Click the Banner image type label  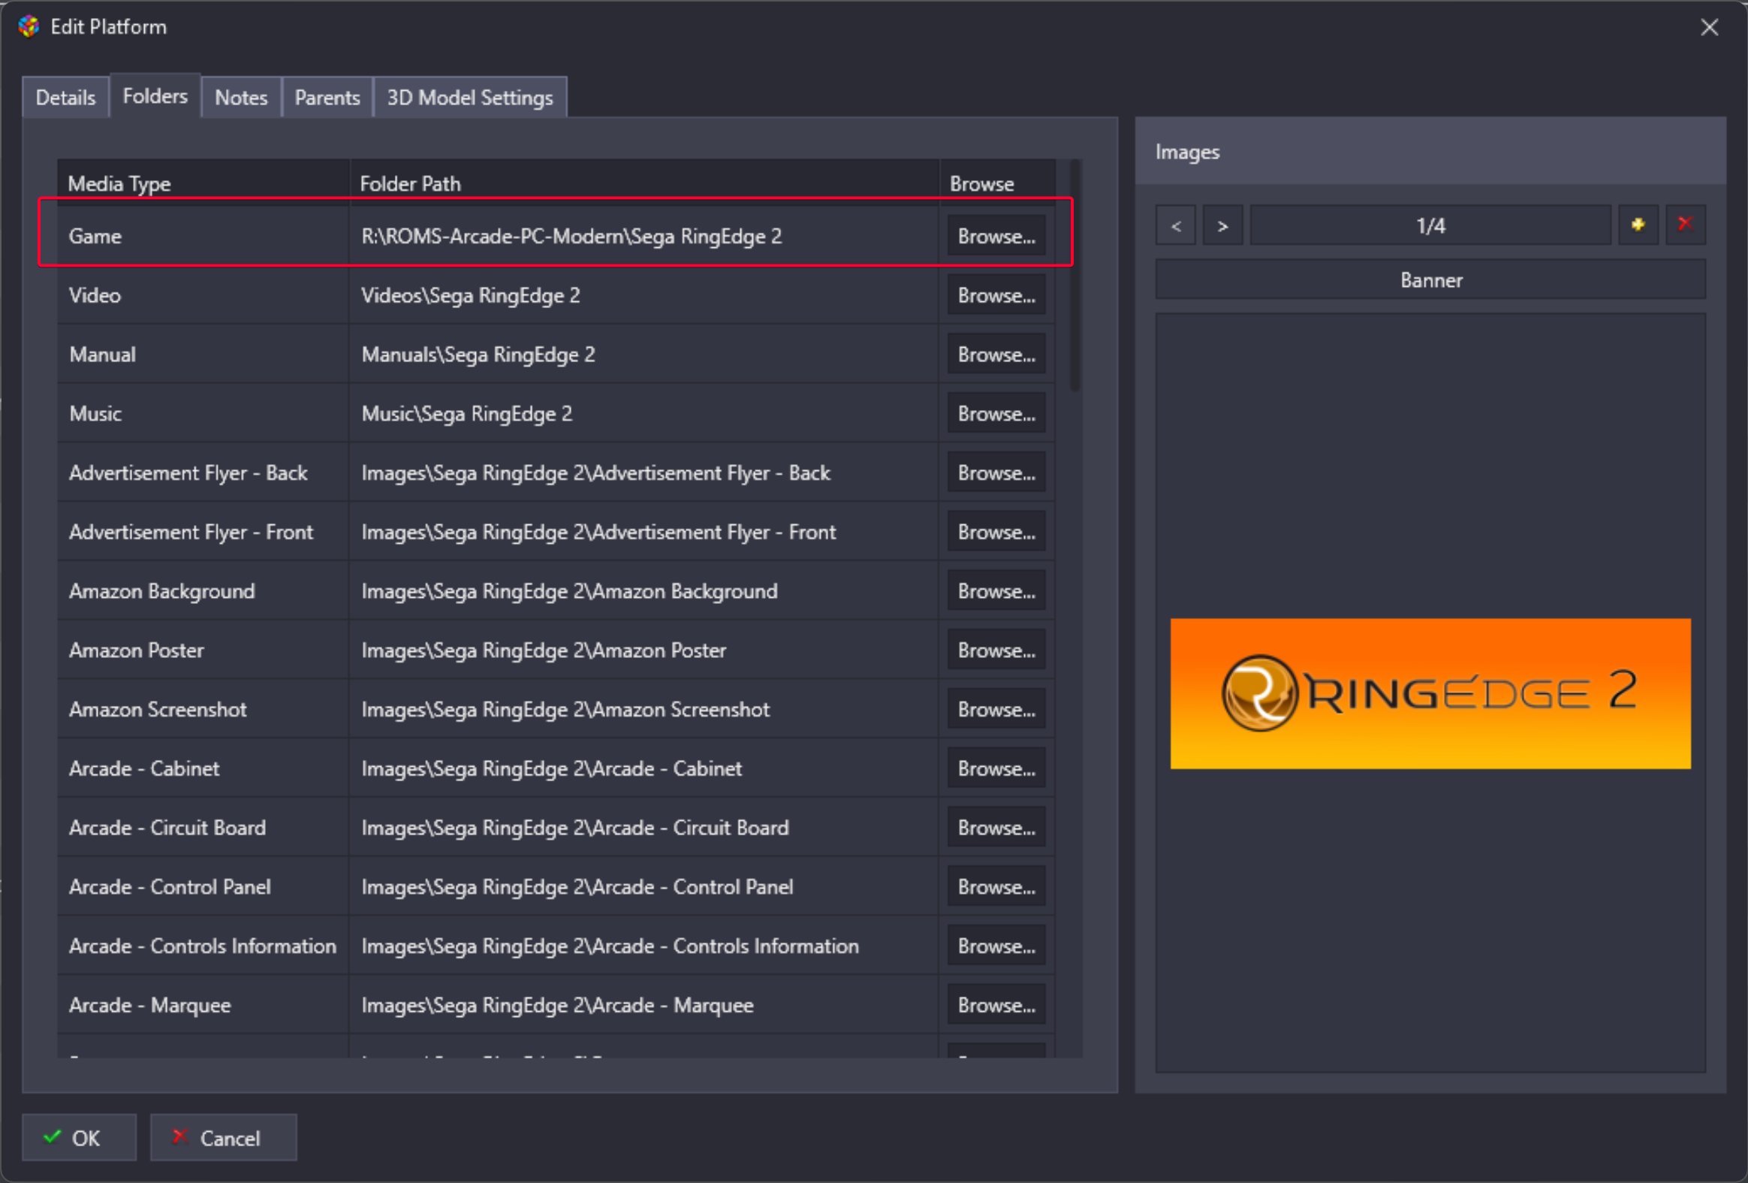pyautogui.click(x=1430, y=280)
